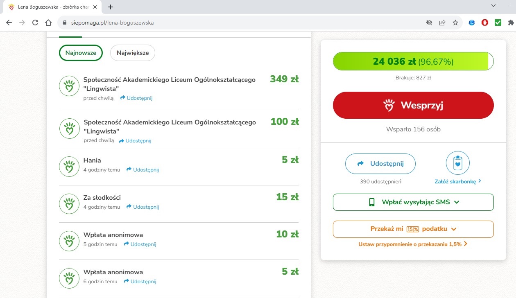Open Załóż skarbonkę link
This screenshot has height=298, width=516.
pos(458,181)
